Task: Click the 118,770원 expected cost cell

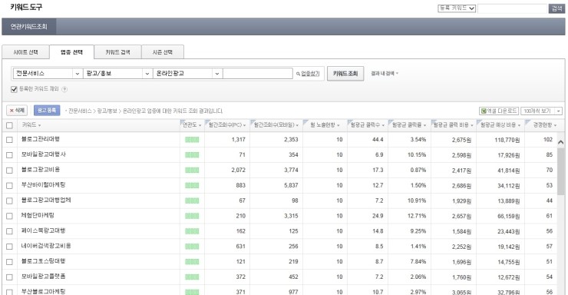Action: tap(507, 140)
